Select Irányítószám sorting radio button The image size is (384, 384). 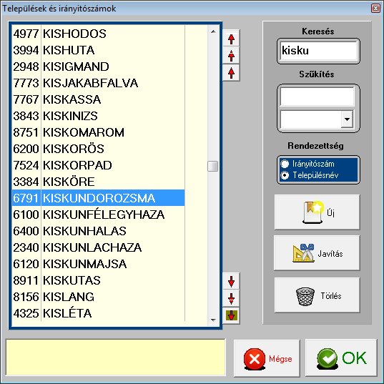(x=285, y=164)
